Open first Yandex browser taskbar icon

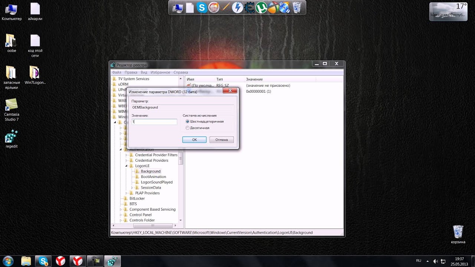coord(60,261)
